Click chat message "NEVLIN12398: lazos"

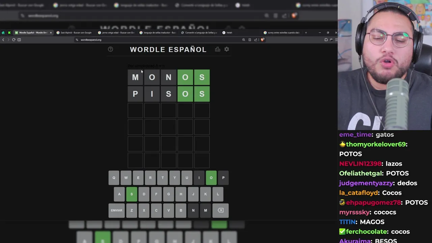click(371, 164)
